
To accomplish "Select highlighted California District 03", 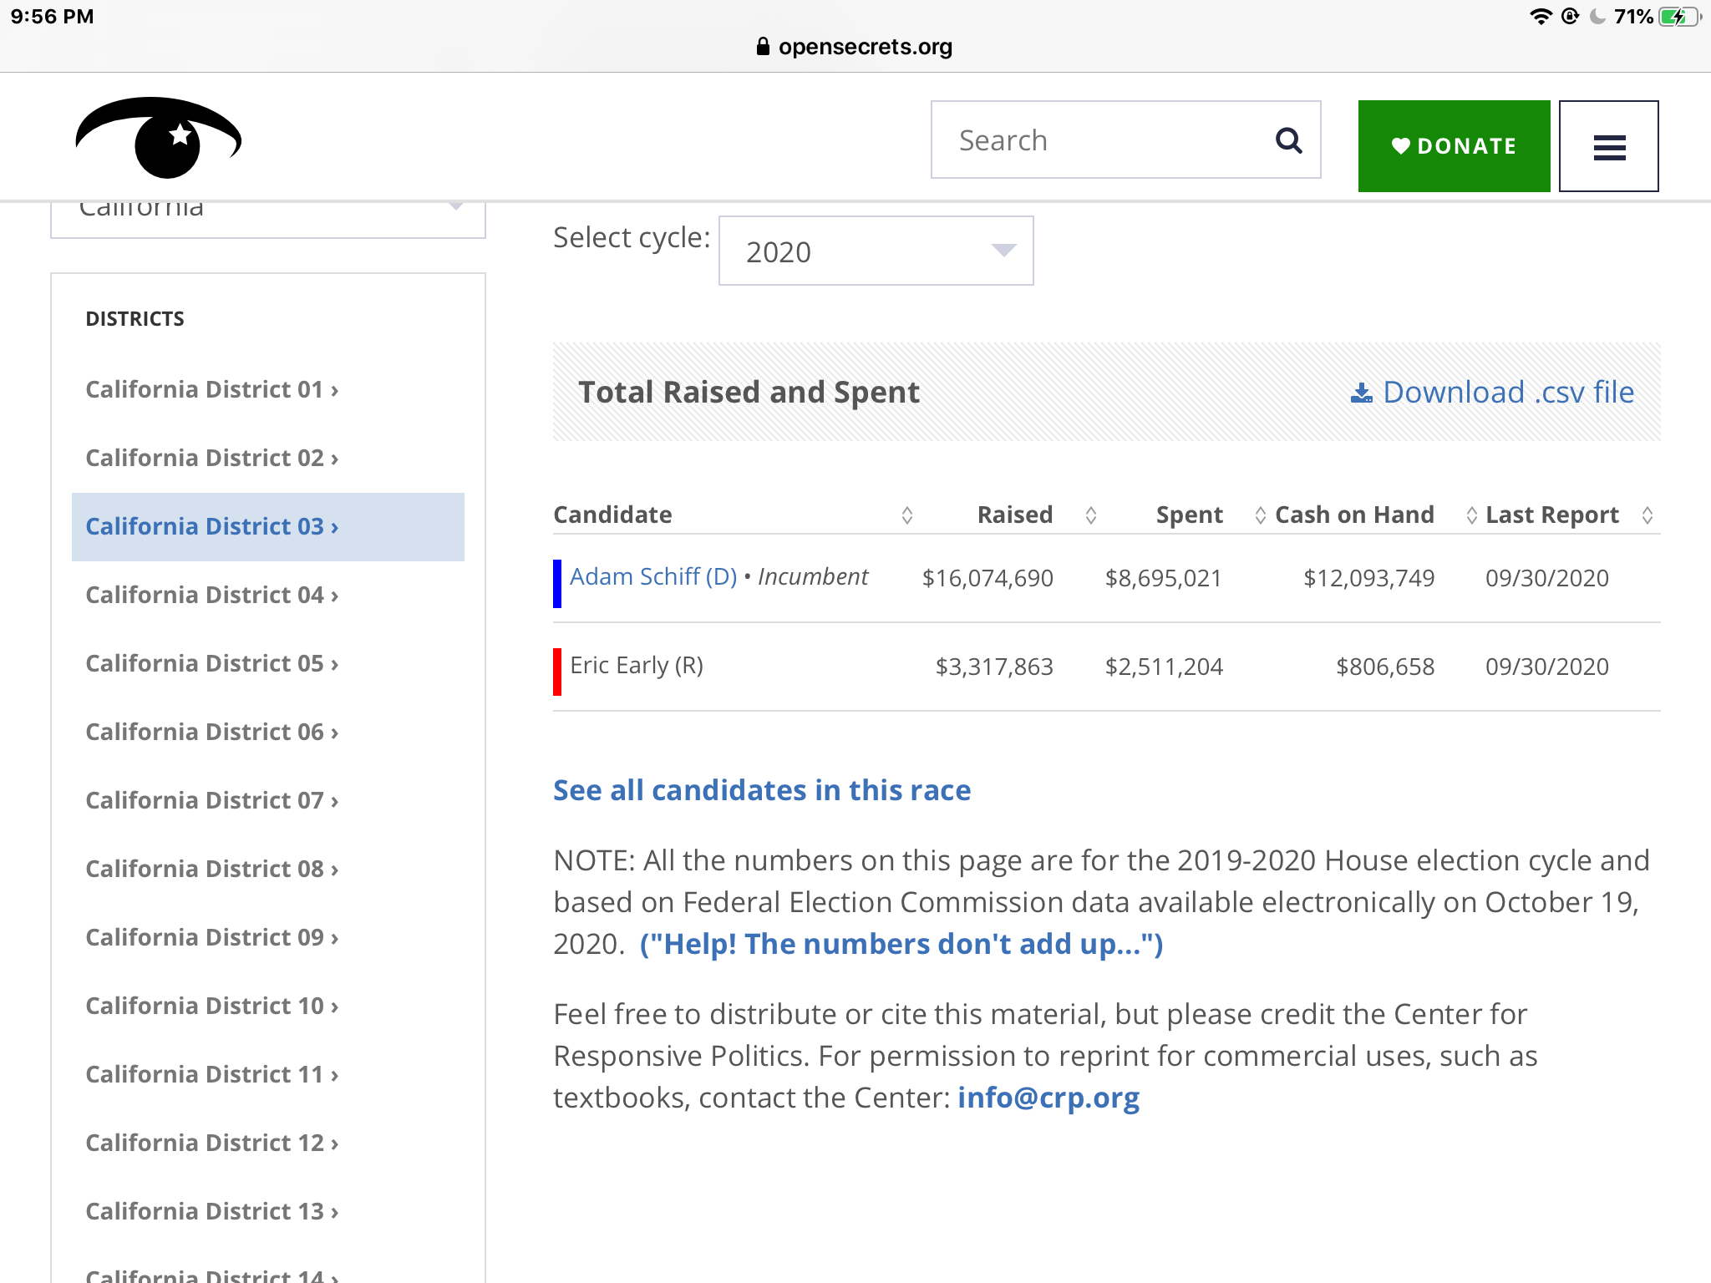I will pos(267,527).
